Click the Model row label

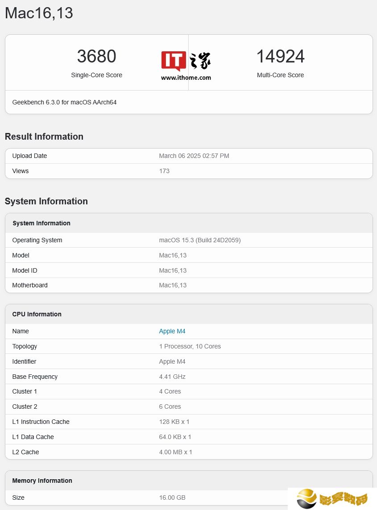pyautogui.click(x=21, y=255)
